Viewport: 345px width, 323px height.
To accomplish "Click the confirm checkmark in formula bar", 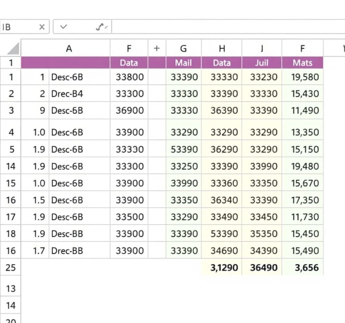I will (63, 27).
